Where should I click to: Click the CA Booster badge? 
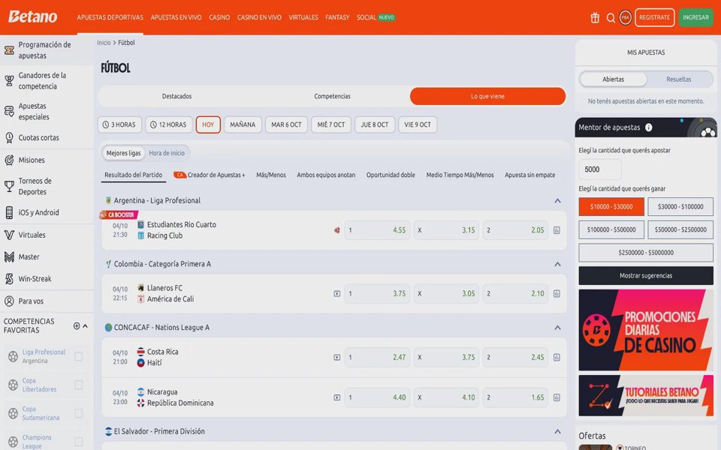[118, 214]
